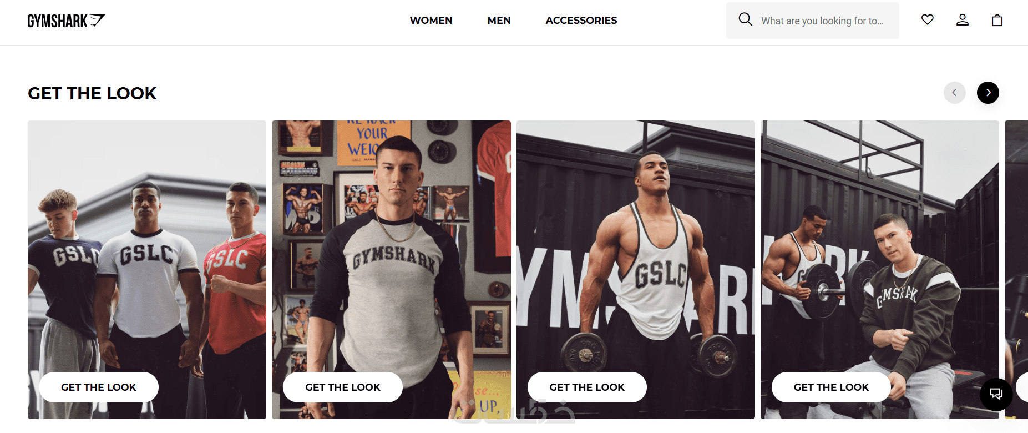Screen dimensions: 1028x433
Task: Open the wishlist heart icon
Action: click(x=927, y=20)
